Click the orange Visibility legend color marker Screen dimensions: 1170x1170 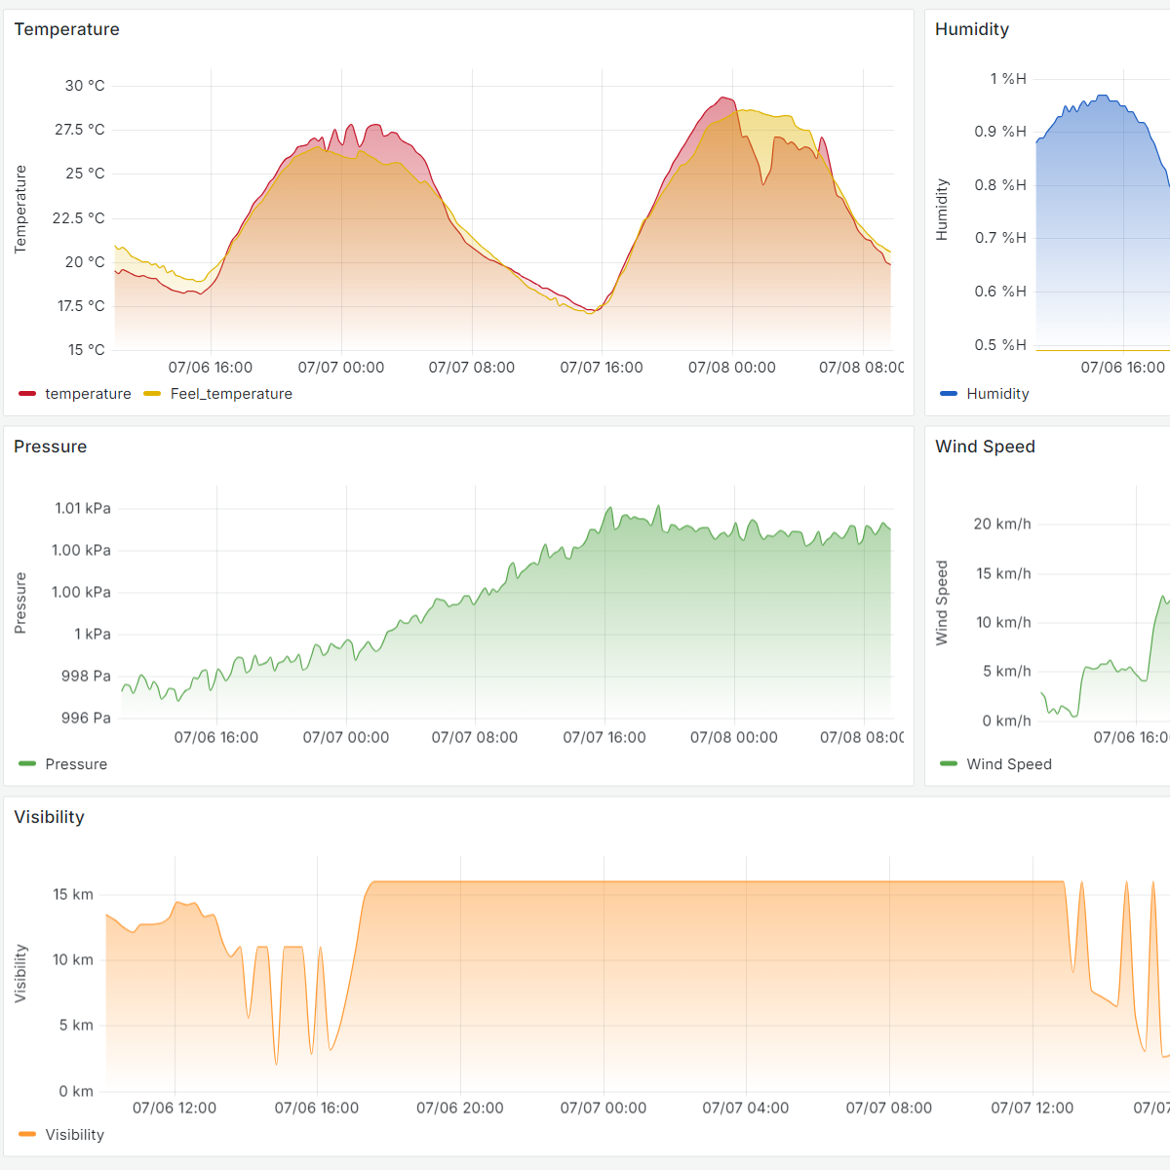point(25,1135)
